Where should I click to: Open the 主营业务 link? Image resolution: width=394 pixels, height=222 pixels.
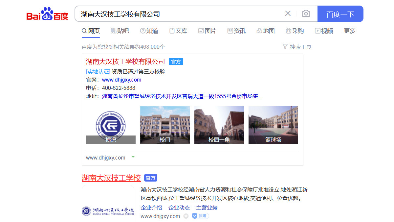(x=207, y=208)
